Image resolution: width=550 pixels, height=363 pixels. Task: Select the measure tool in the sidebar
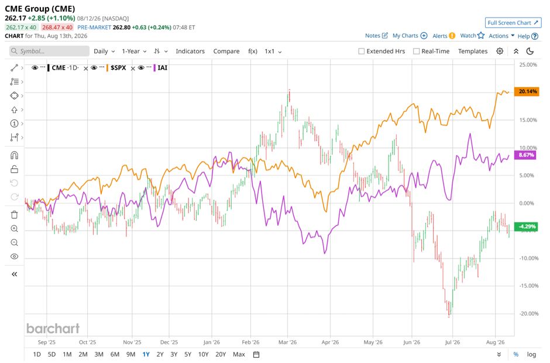14,137
